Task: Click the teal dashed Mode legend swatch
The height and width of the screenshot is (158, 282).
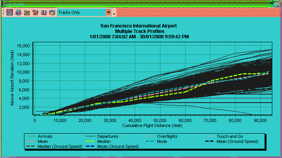Action: click(150, 141)
